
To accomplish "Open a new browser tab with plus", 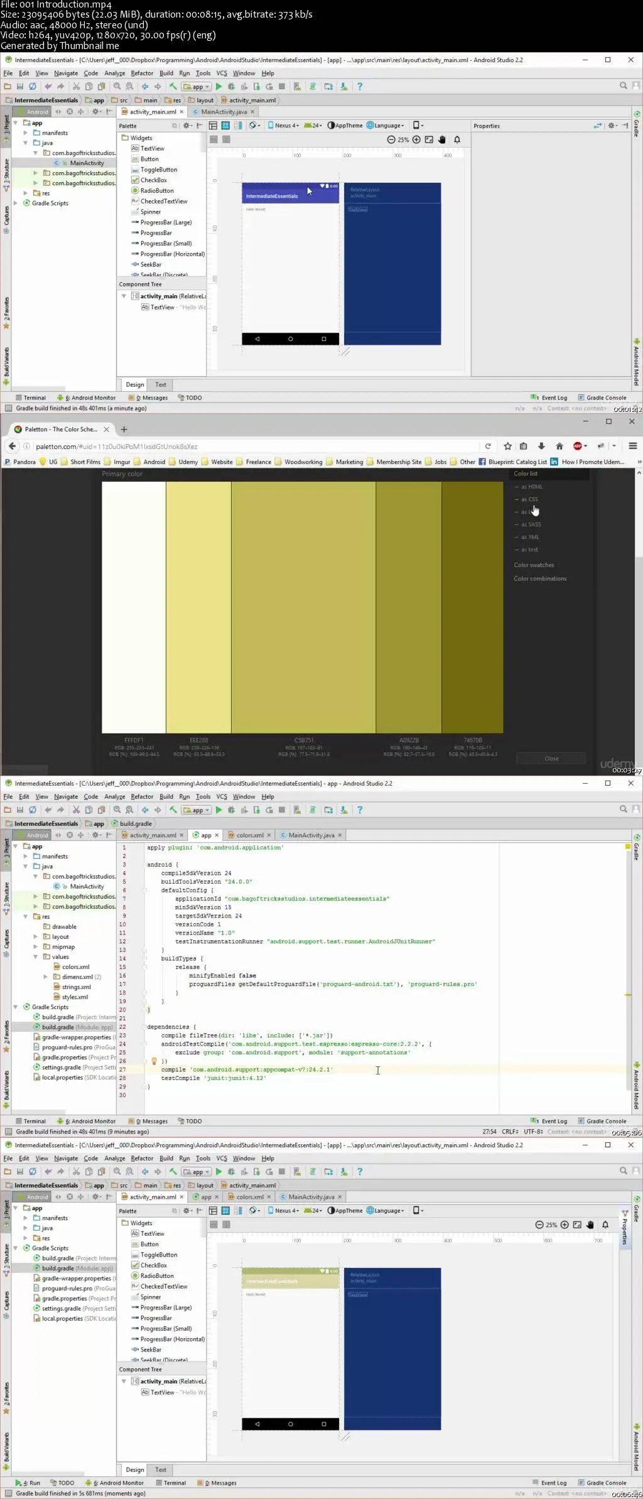I will click(124, 430).
